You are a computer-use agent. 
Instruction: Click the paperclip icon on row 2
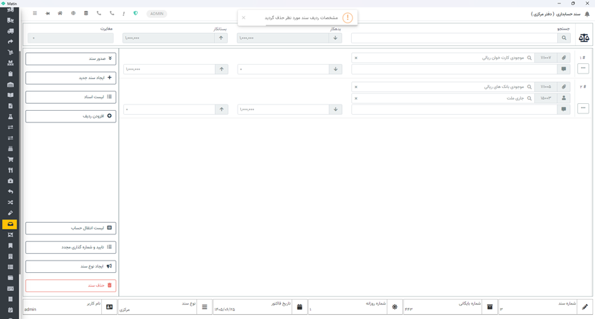tap(564, 87)
